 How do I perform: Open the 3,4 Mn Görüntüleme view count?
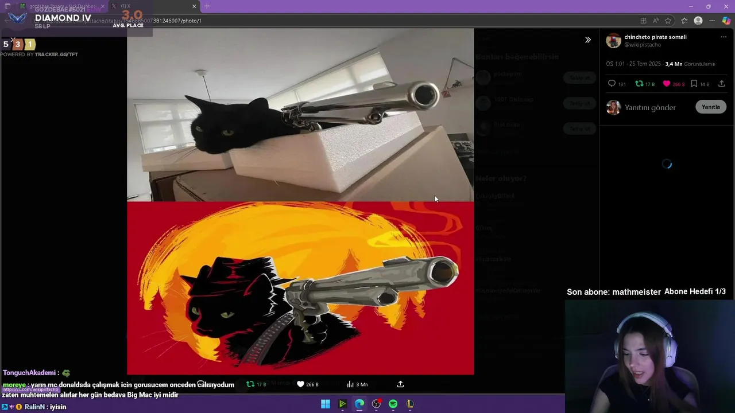pos(690,64)
